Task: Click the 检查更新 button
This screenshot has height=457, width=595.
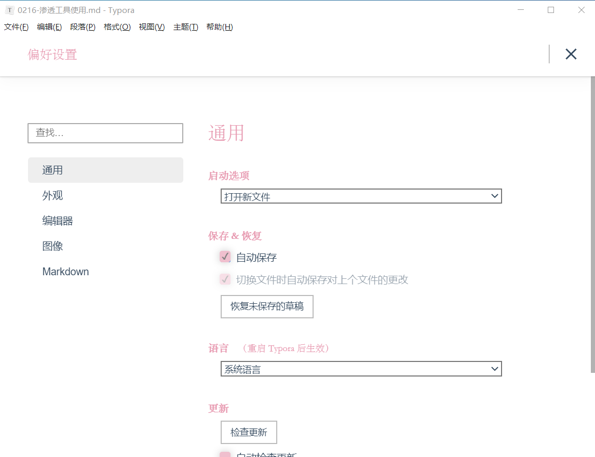Action: click(249, 432)
